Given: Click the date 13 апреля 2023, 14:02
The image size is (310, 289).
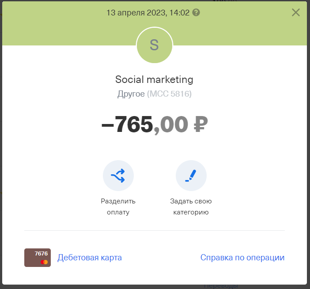Looking at the screenshot, I should 148,13.
